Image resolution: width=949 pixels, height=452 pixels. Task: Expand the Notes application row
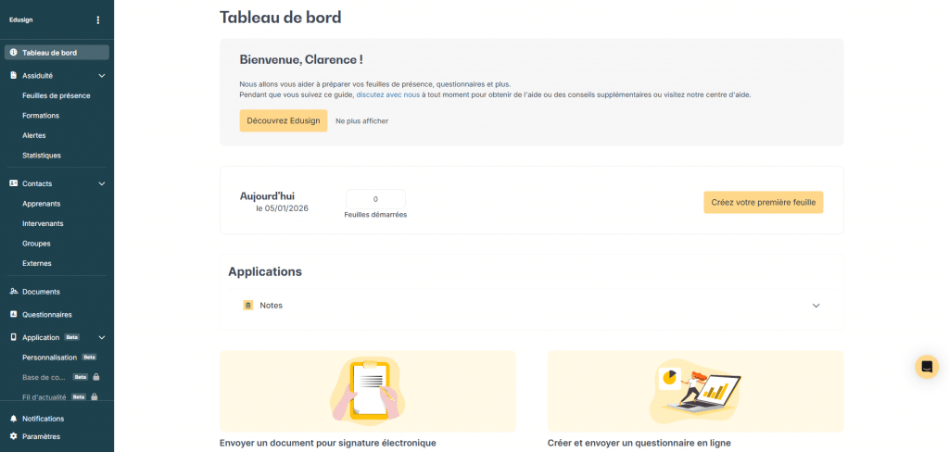[x=816, y=306]
